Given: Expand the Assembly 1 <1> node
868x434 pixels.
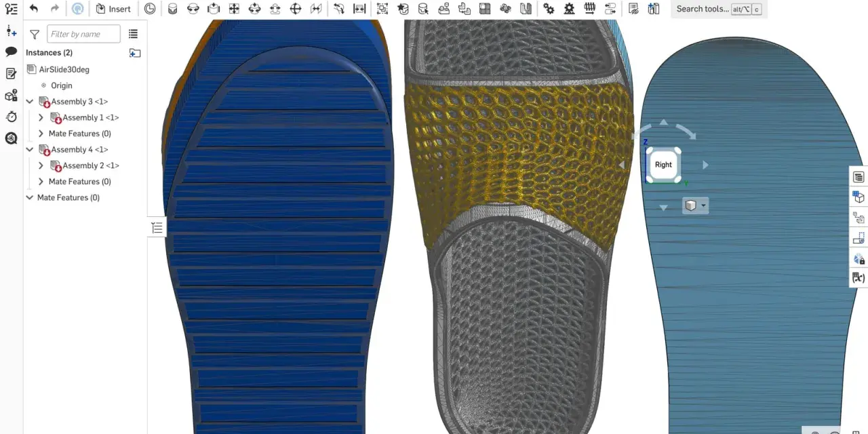Looking at the screenshot, I should (x=41, y=117).
